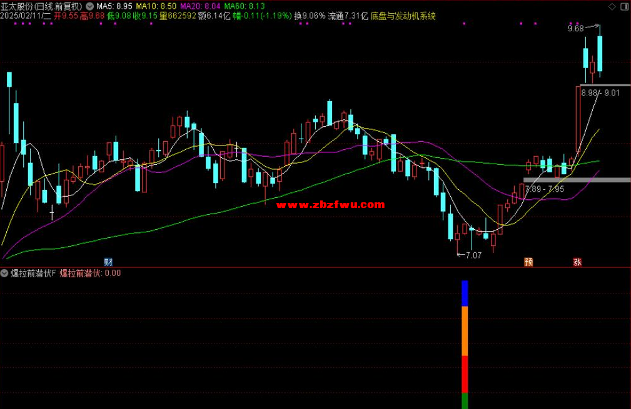Click the MA5: 8.95 moving average label
Image resolution: width=631 pixels, height=409 pixels.
coord(114,6)
